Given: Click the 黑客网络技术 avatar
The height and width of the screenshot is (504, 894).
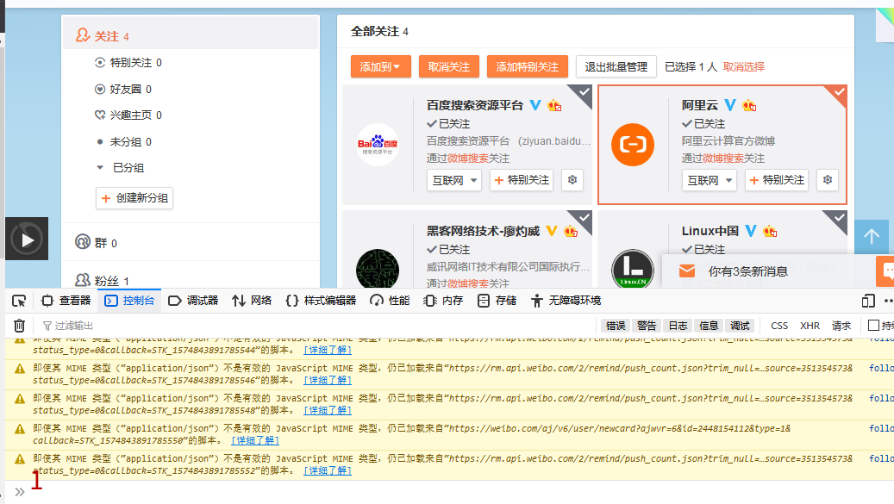Looking at the screenshot, I should pos(378,269).
